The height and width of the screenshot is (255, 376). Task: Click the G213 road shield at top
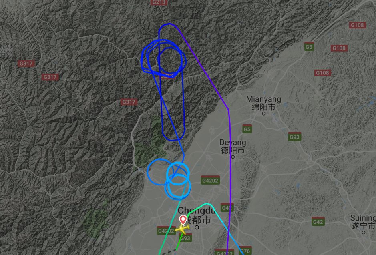click(x=159, y=2)
